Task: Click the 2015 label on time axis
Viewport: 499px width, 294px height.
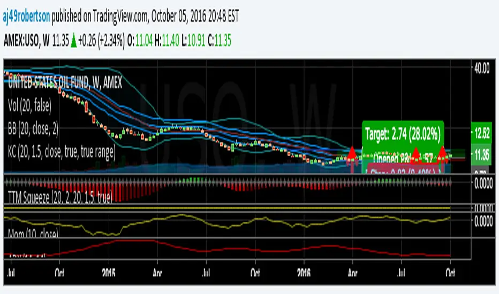Action: pos(109,273)
